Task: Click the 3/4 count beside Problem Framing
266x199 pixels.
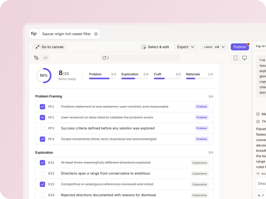Action: point(211,96)
